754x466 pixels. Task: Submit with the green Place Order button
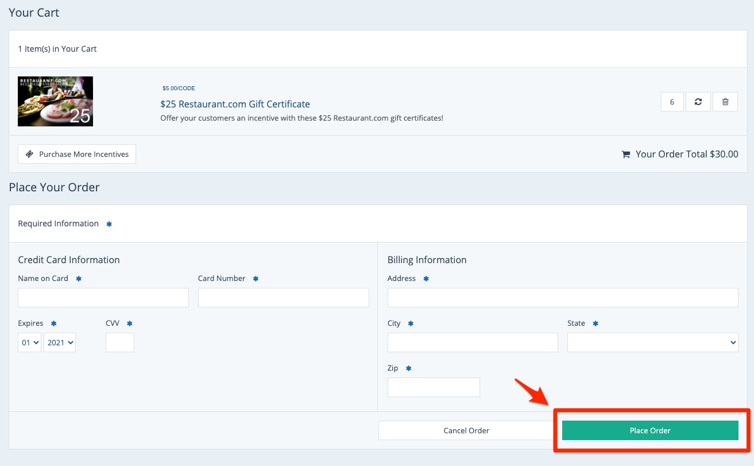(650, 430)
